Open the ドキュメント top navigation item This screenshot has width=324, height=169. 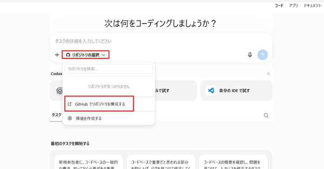312,6
